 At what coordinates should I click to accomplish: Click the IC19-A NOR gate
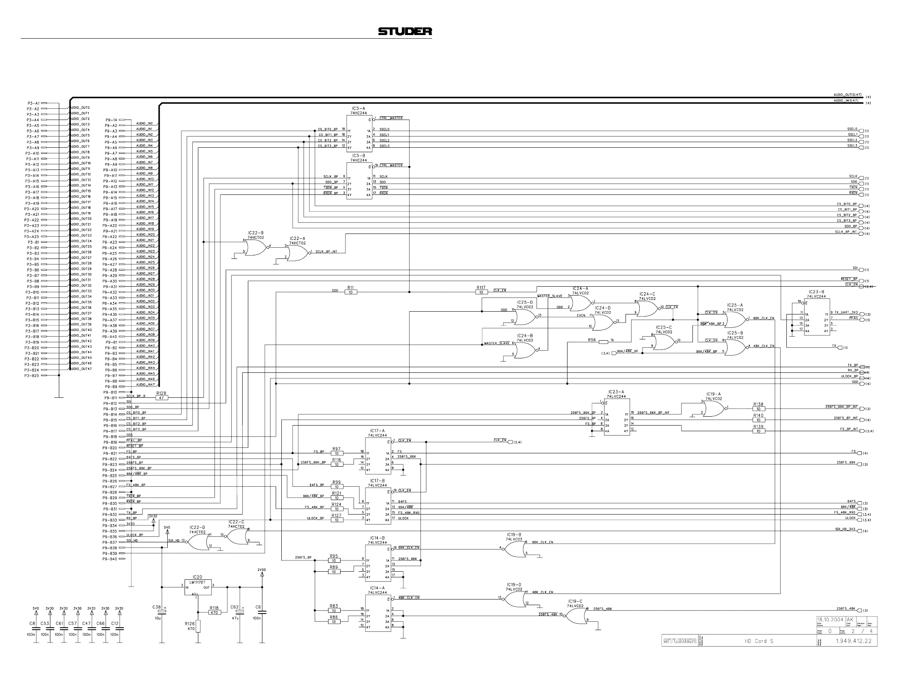click(x=714, y=408)
